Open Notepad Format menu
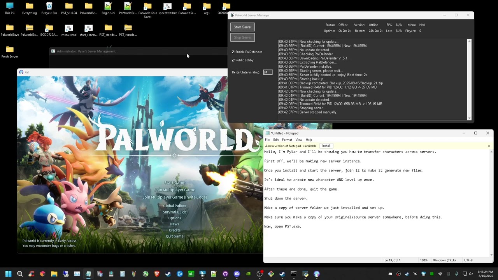The image size is (498, 280). point(287,140)
